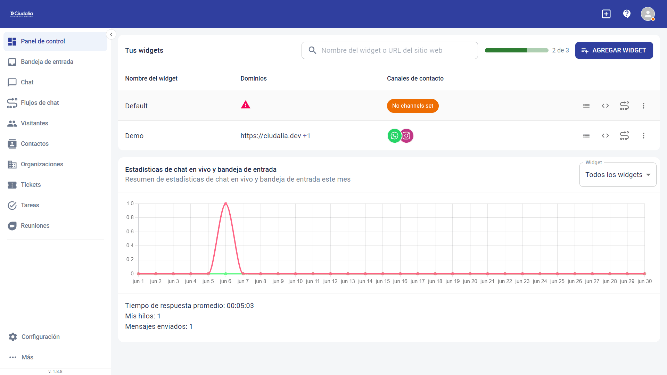Click the WhatsApp channel icon
Image resolution: width=667 pixels, height=375 pixels.
394,136
